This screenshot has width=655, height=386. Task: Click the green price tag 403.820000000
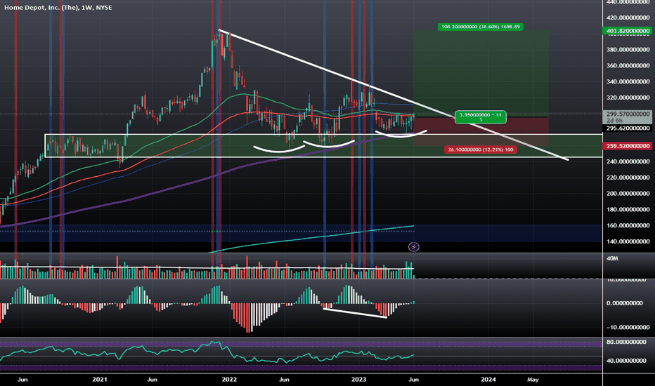(x=628, y=31)
